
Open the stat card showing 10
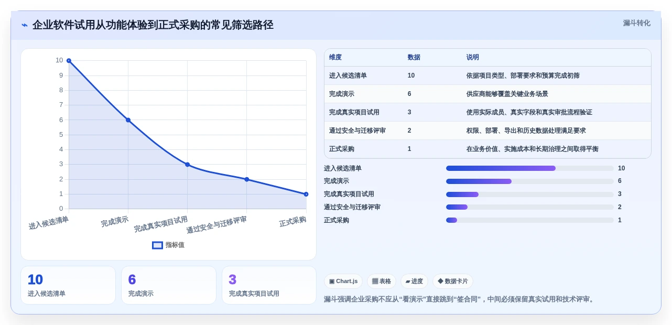coord(68,285)
